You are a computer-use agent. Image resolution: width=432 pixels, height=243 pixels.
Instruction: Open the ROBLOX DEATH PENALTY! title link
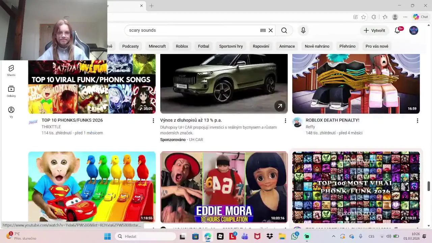tap(332, 120)
